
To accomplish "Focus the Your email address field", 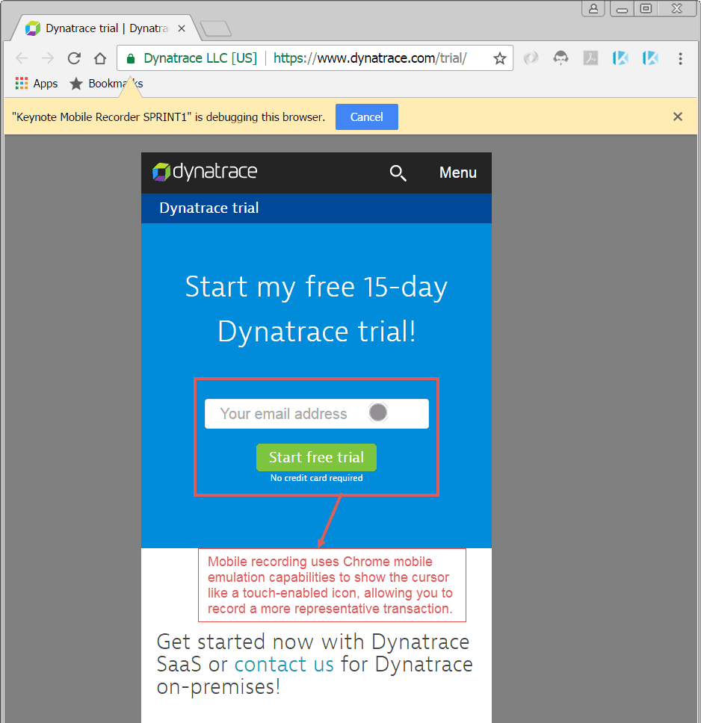I will pyautogui.click(x=317, y=414).
